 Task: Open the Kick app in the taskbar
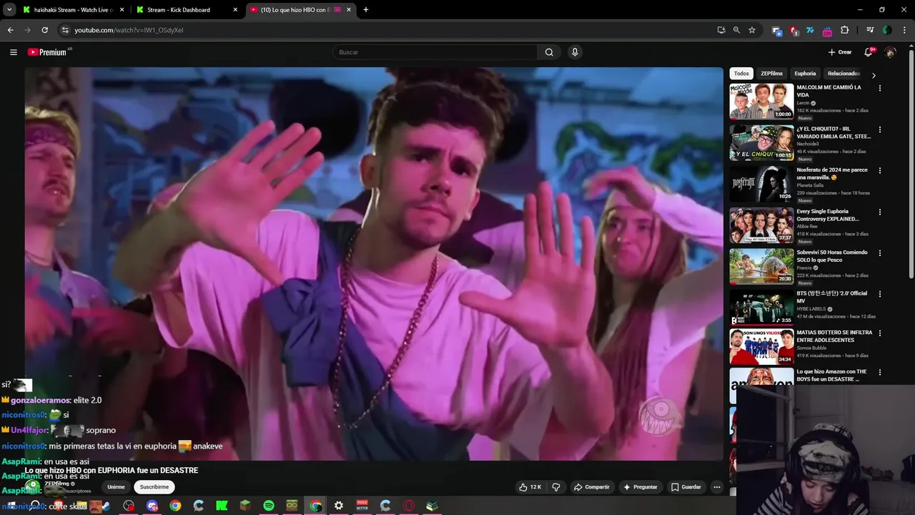(222, 506)
